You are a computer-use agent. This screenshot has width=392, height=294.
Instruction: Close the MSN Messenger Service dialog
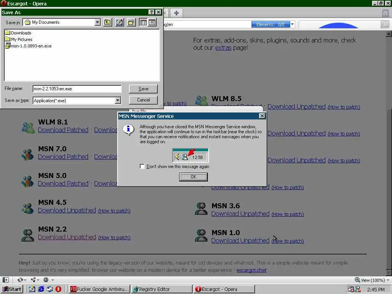click(262, 116)
